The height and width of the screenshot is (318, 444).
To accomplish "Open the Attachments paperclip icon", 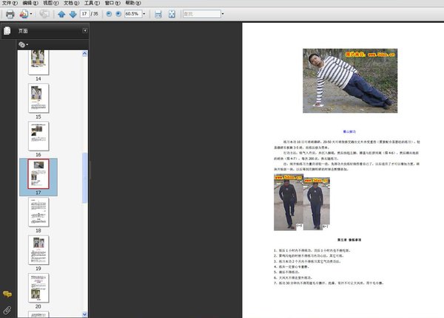I will pyautogui.click(x=7, y=311).
